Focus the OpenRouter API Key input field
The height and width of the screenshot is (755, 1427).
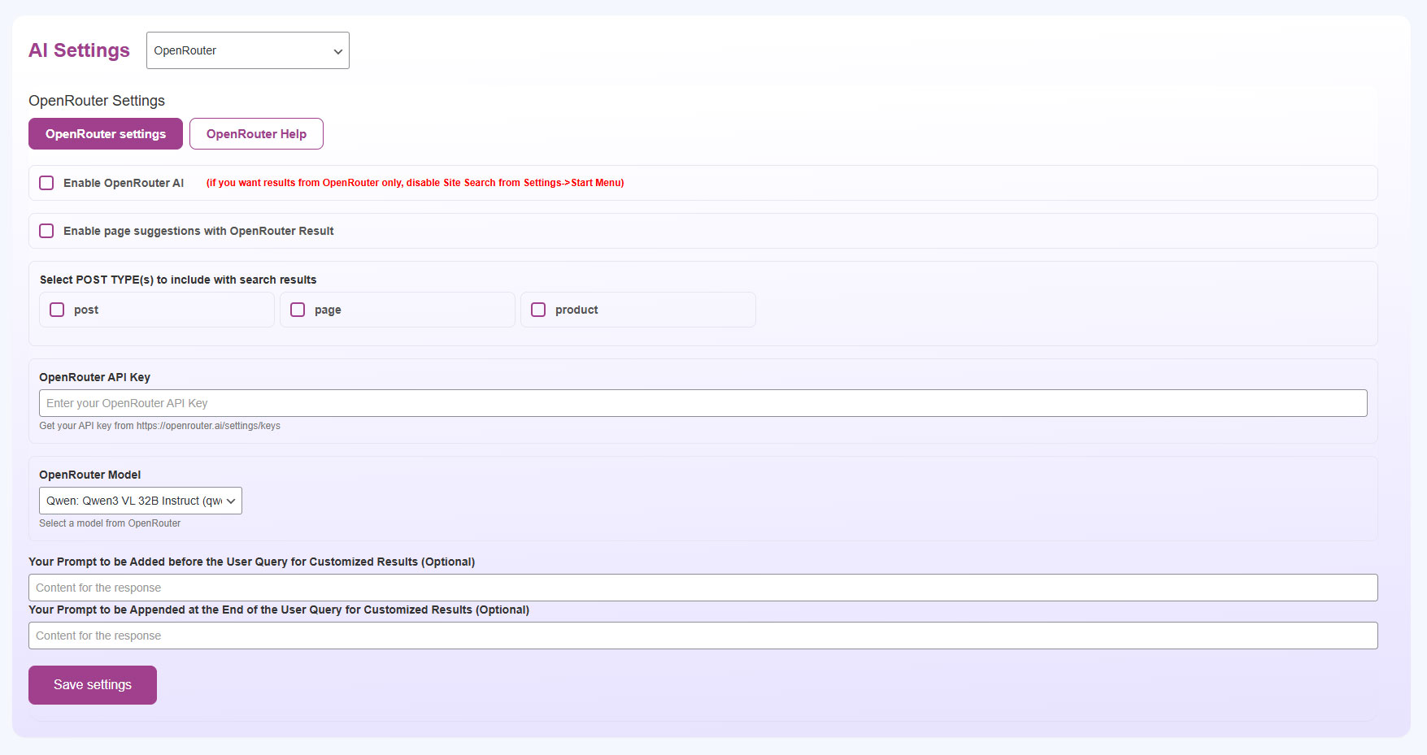[703, 403]
